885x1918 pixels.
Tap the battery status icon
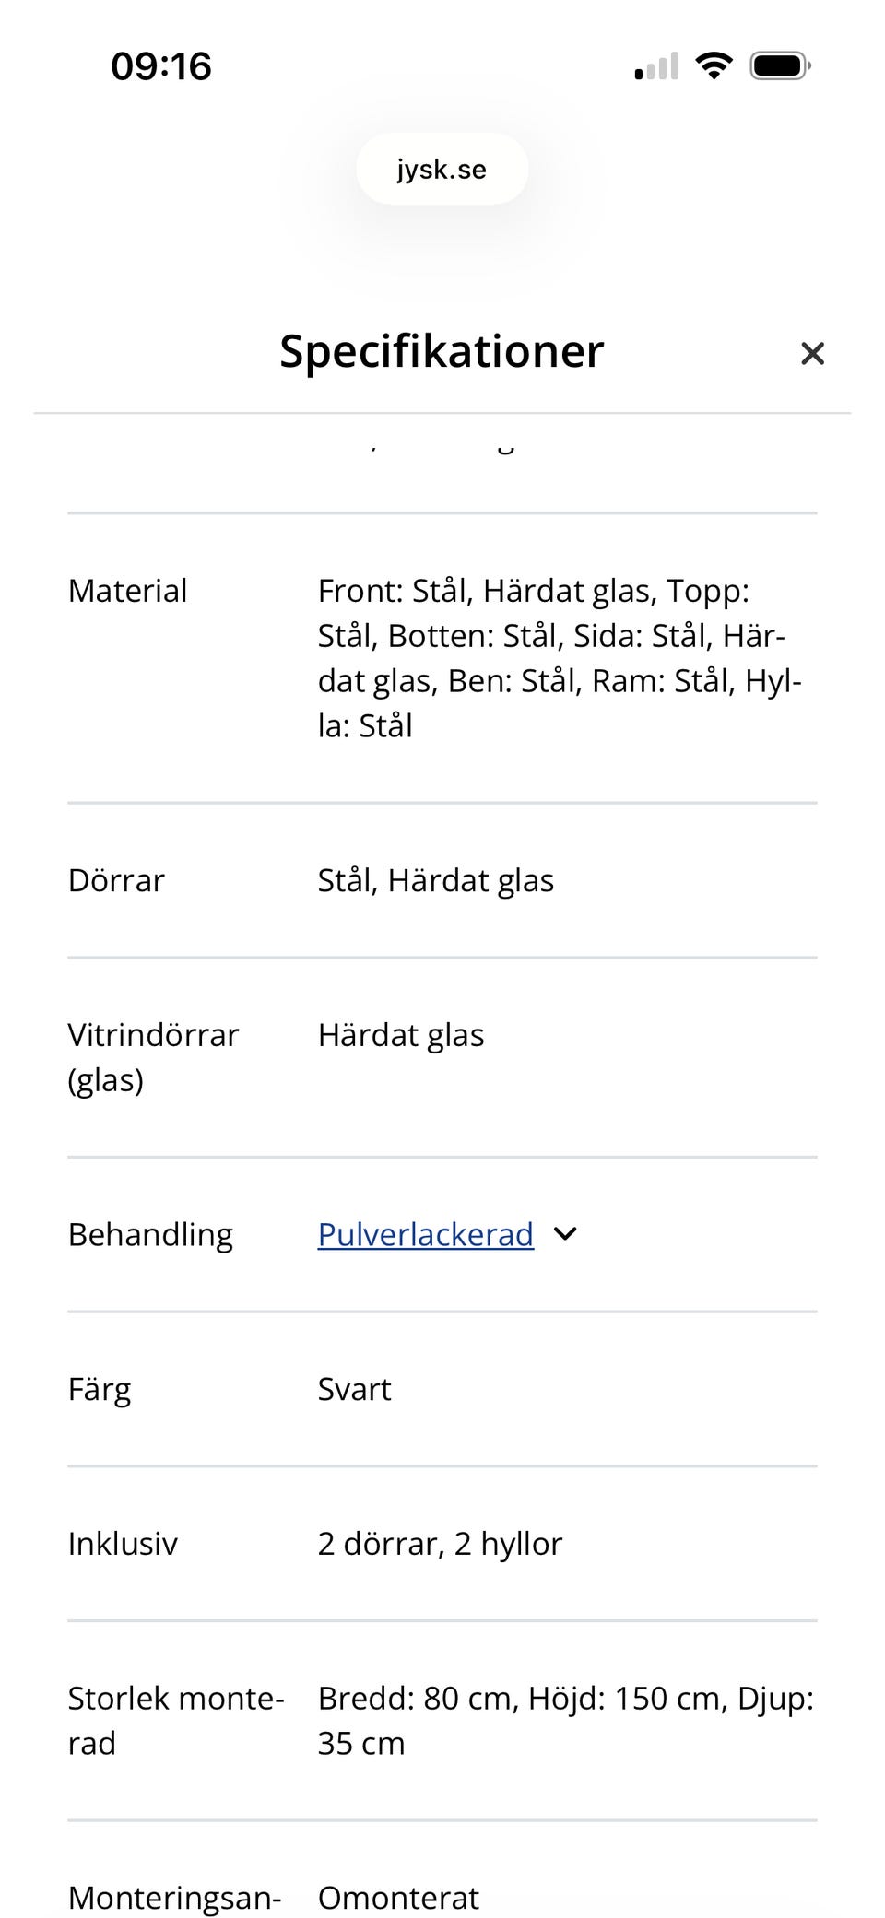click(x=780, y=66)
